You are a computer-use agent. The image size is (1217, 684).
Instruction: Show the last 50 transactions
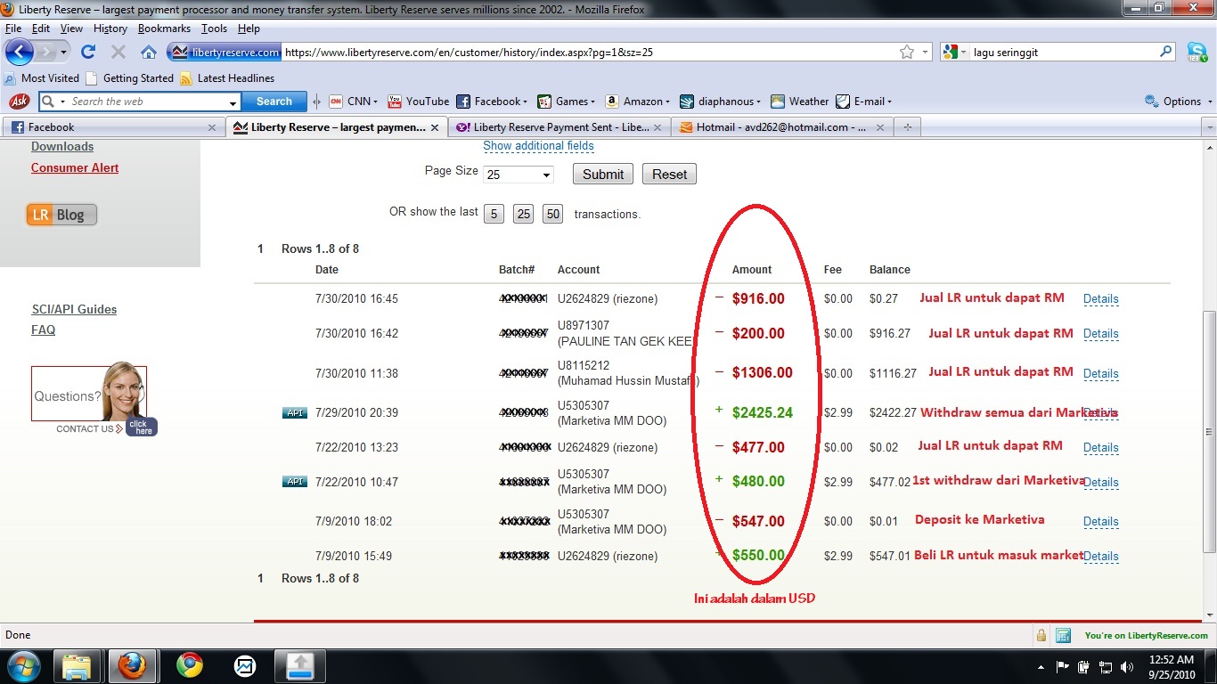pyautogui.click(x=552, y=214)
